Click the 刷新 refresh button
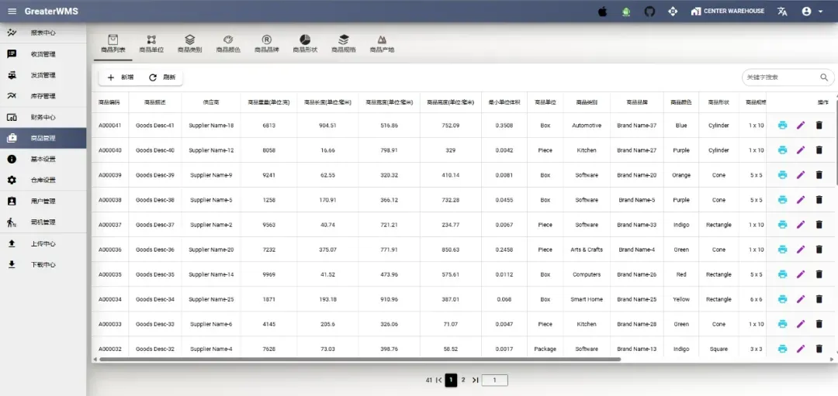Screen dimensions: 838x396 click(162, 77)
